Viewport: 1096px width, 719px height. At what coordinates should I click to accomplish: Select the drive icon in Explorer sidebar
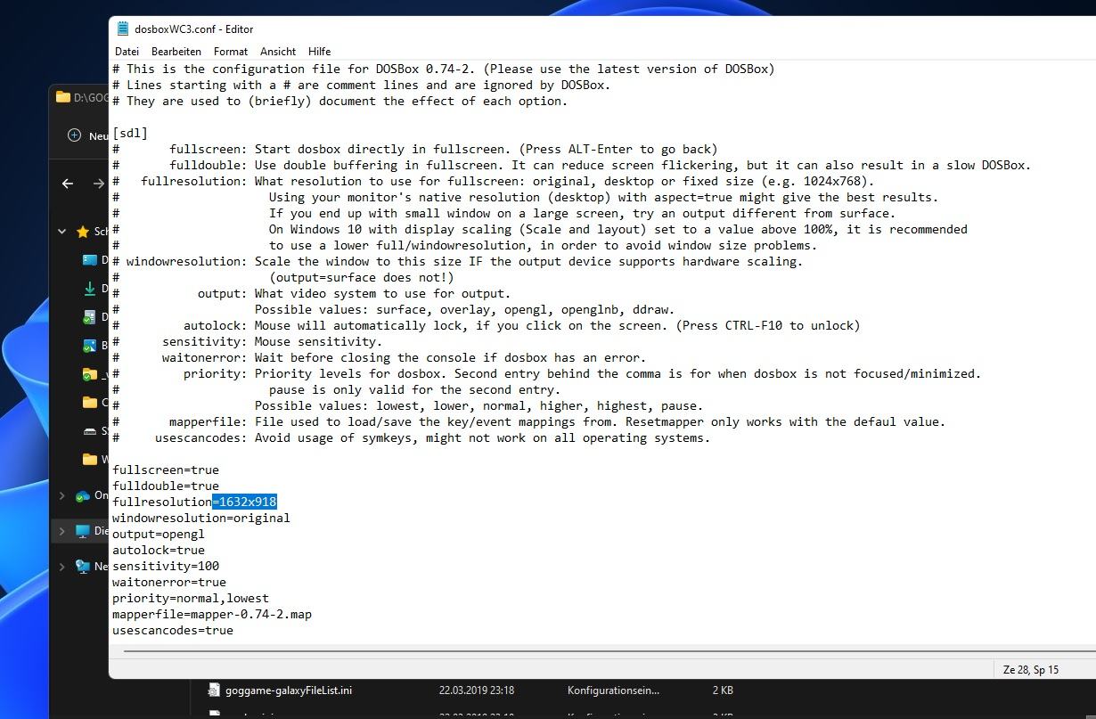pos(89,431)
